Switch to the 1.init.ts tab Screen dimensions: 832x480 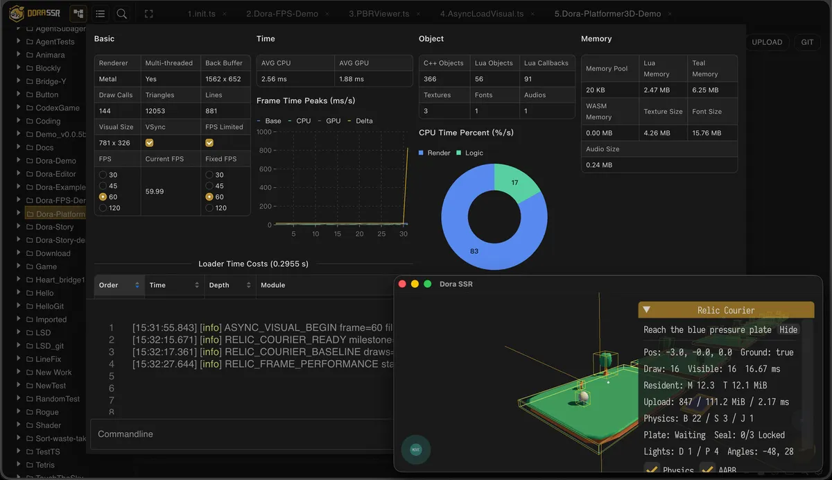(x=201, y=14)
